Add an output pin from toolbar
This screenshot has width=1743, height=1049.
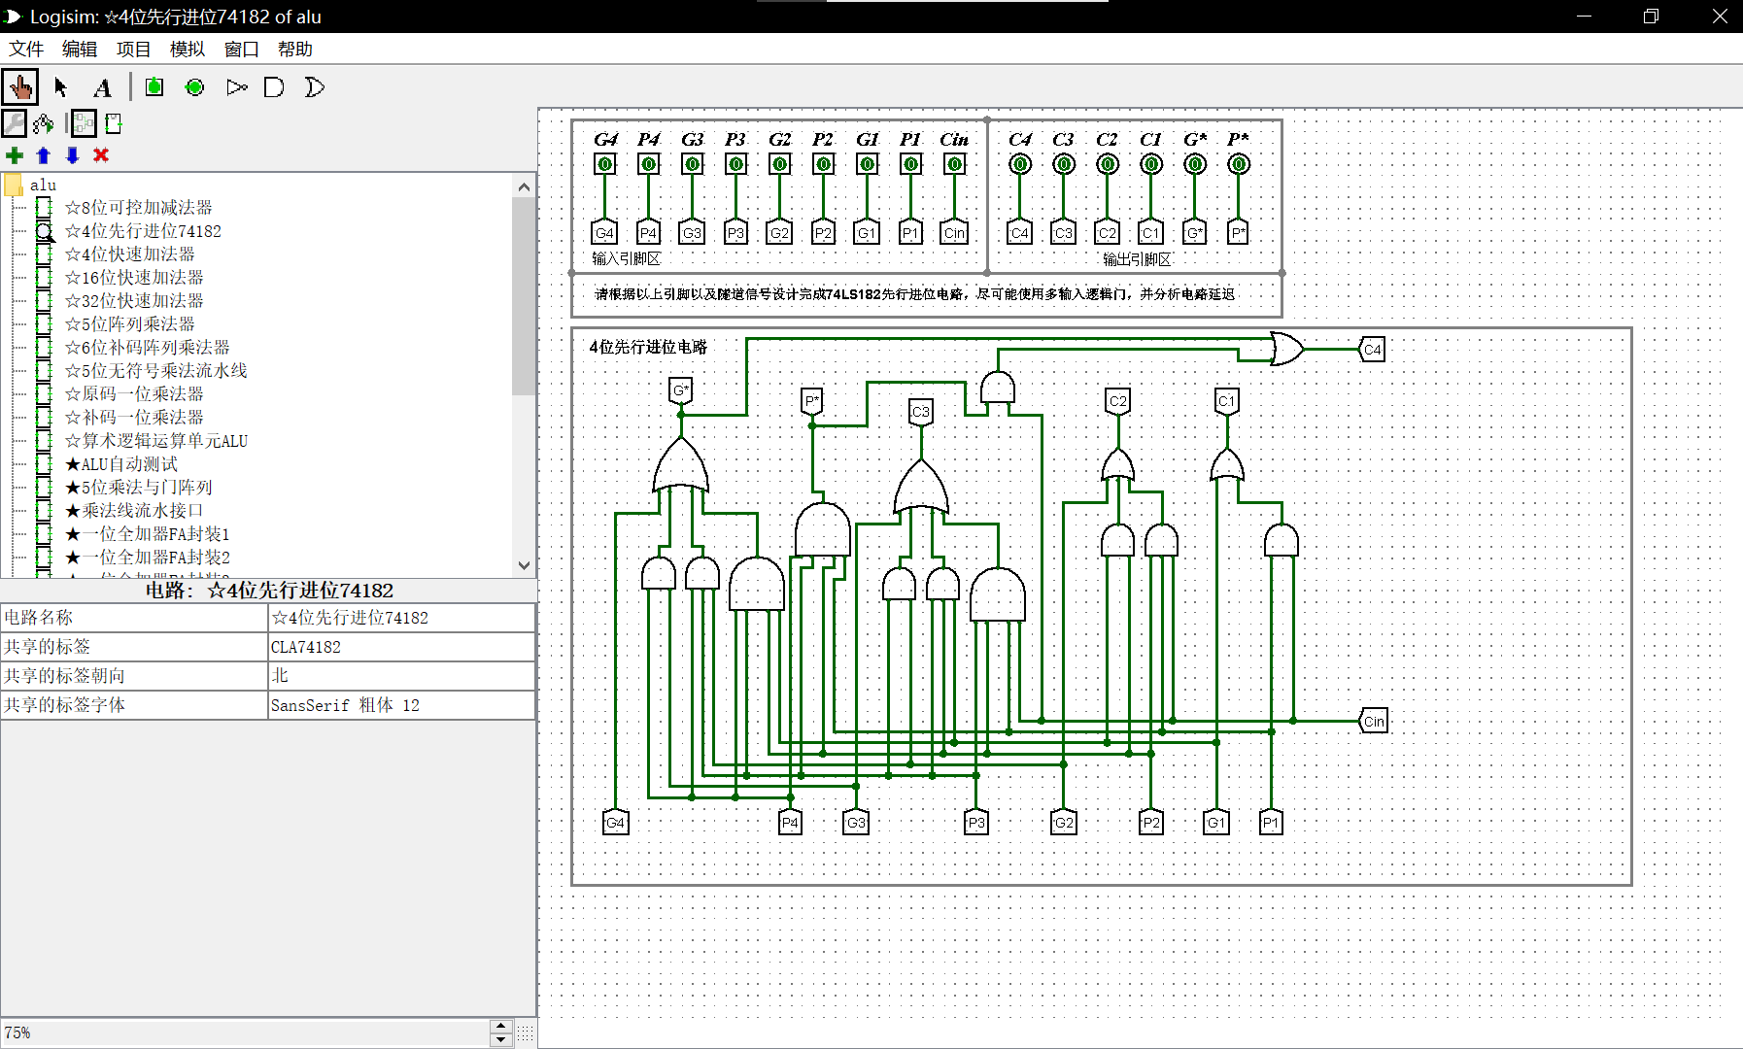coord(194,87)
